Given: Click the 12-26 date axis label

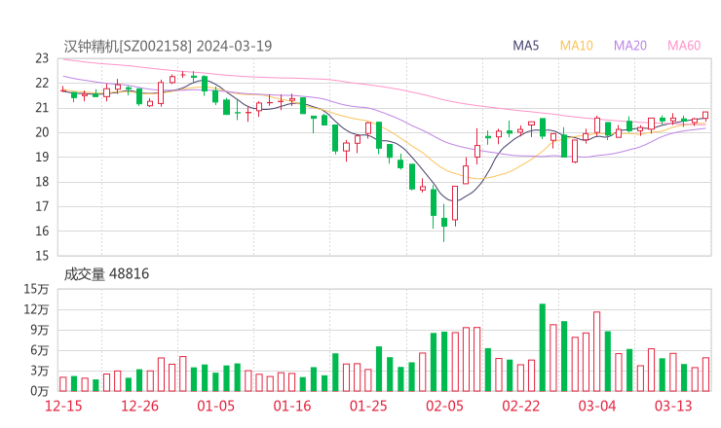Looking at the screenshot, I should (x=139, y=406).
